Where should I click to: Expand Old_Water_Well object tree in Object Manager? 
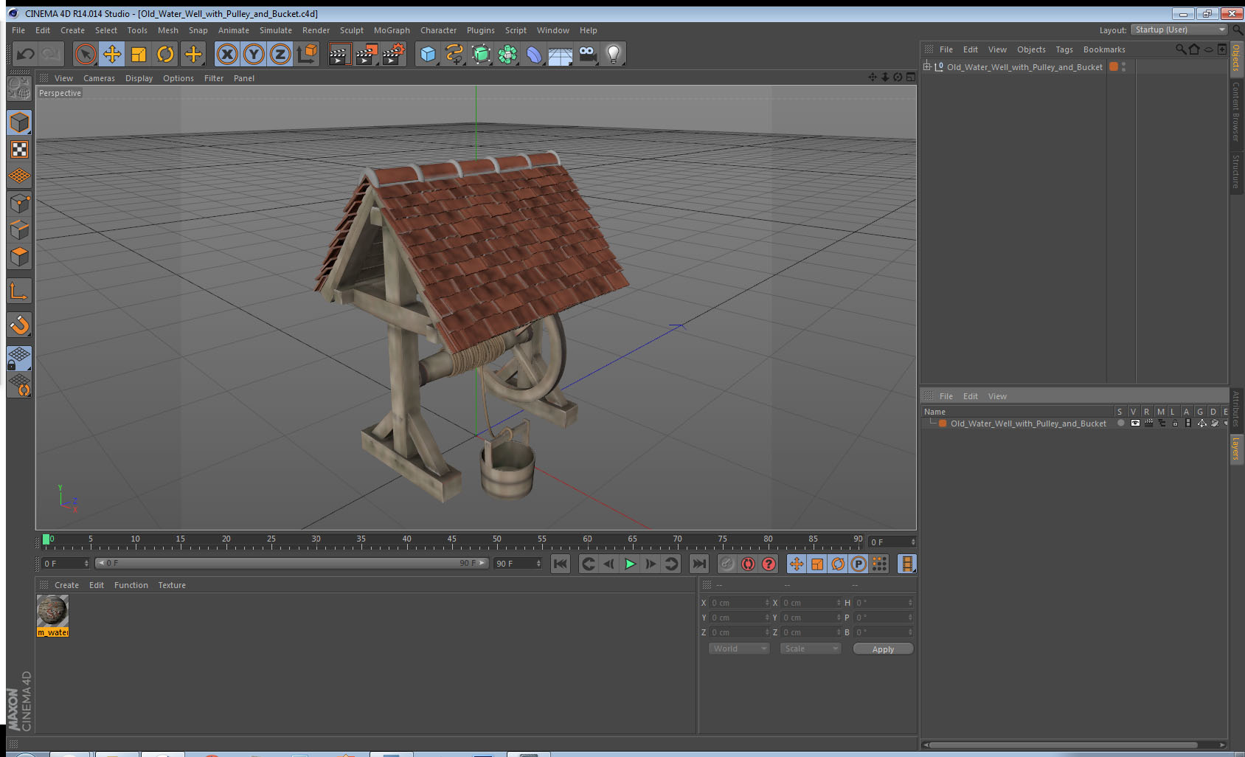click(x=927, y=66)
